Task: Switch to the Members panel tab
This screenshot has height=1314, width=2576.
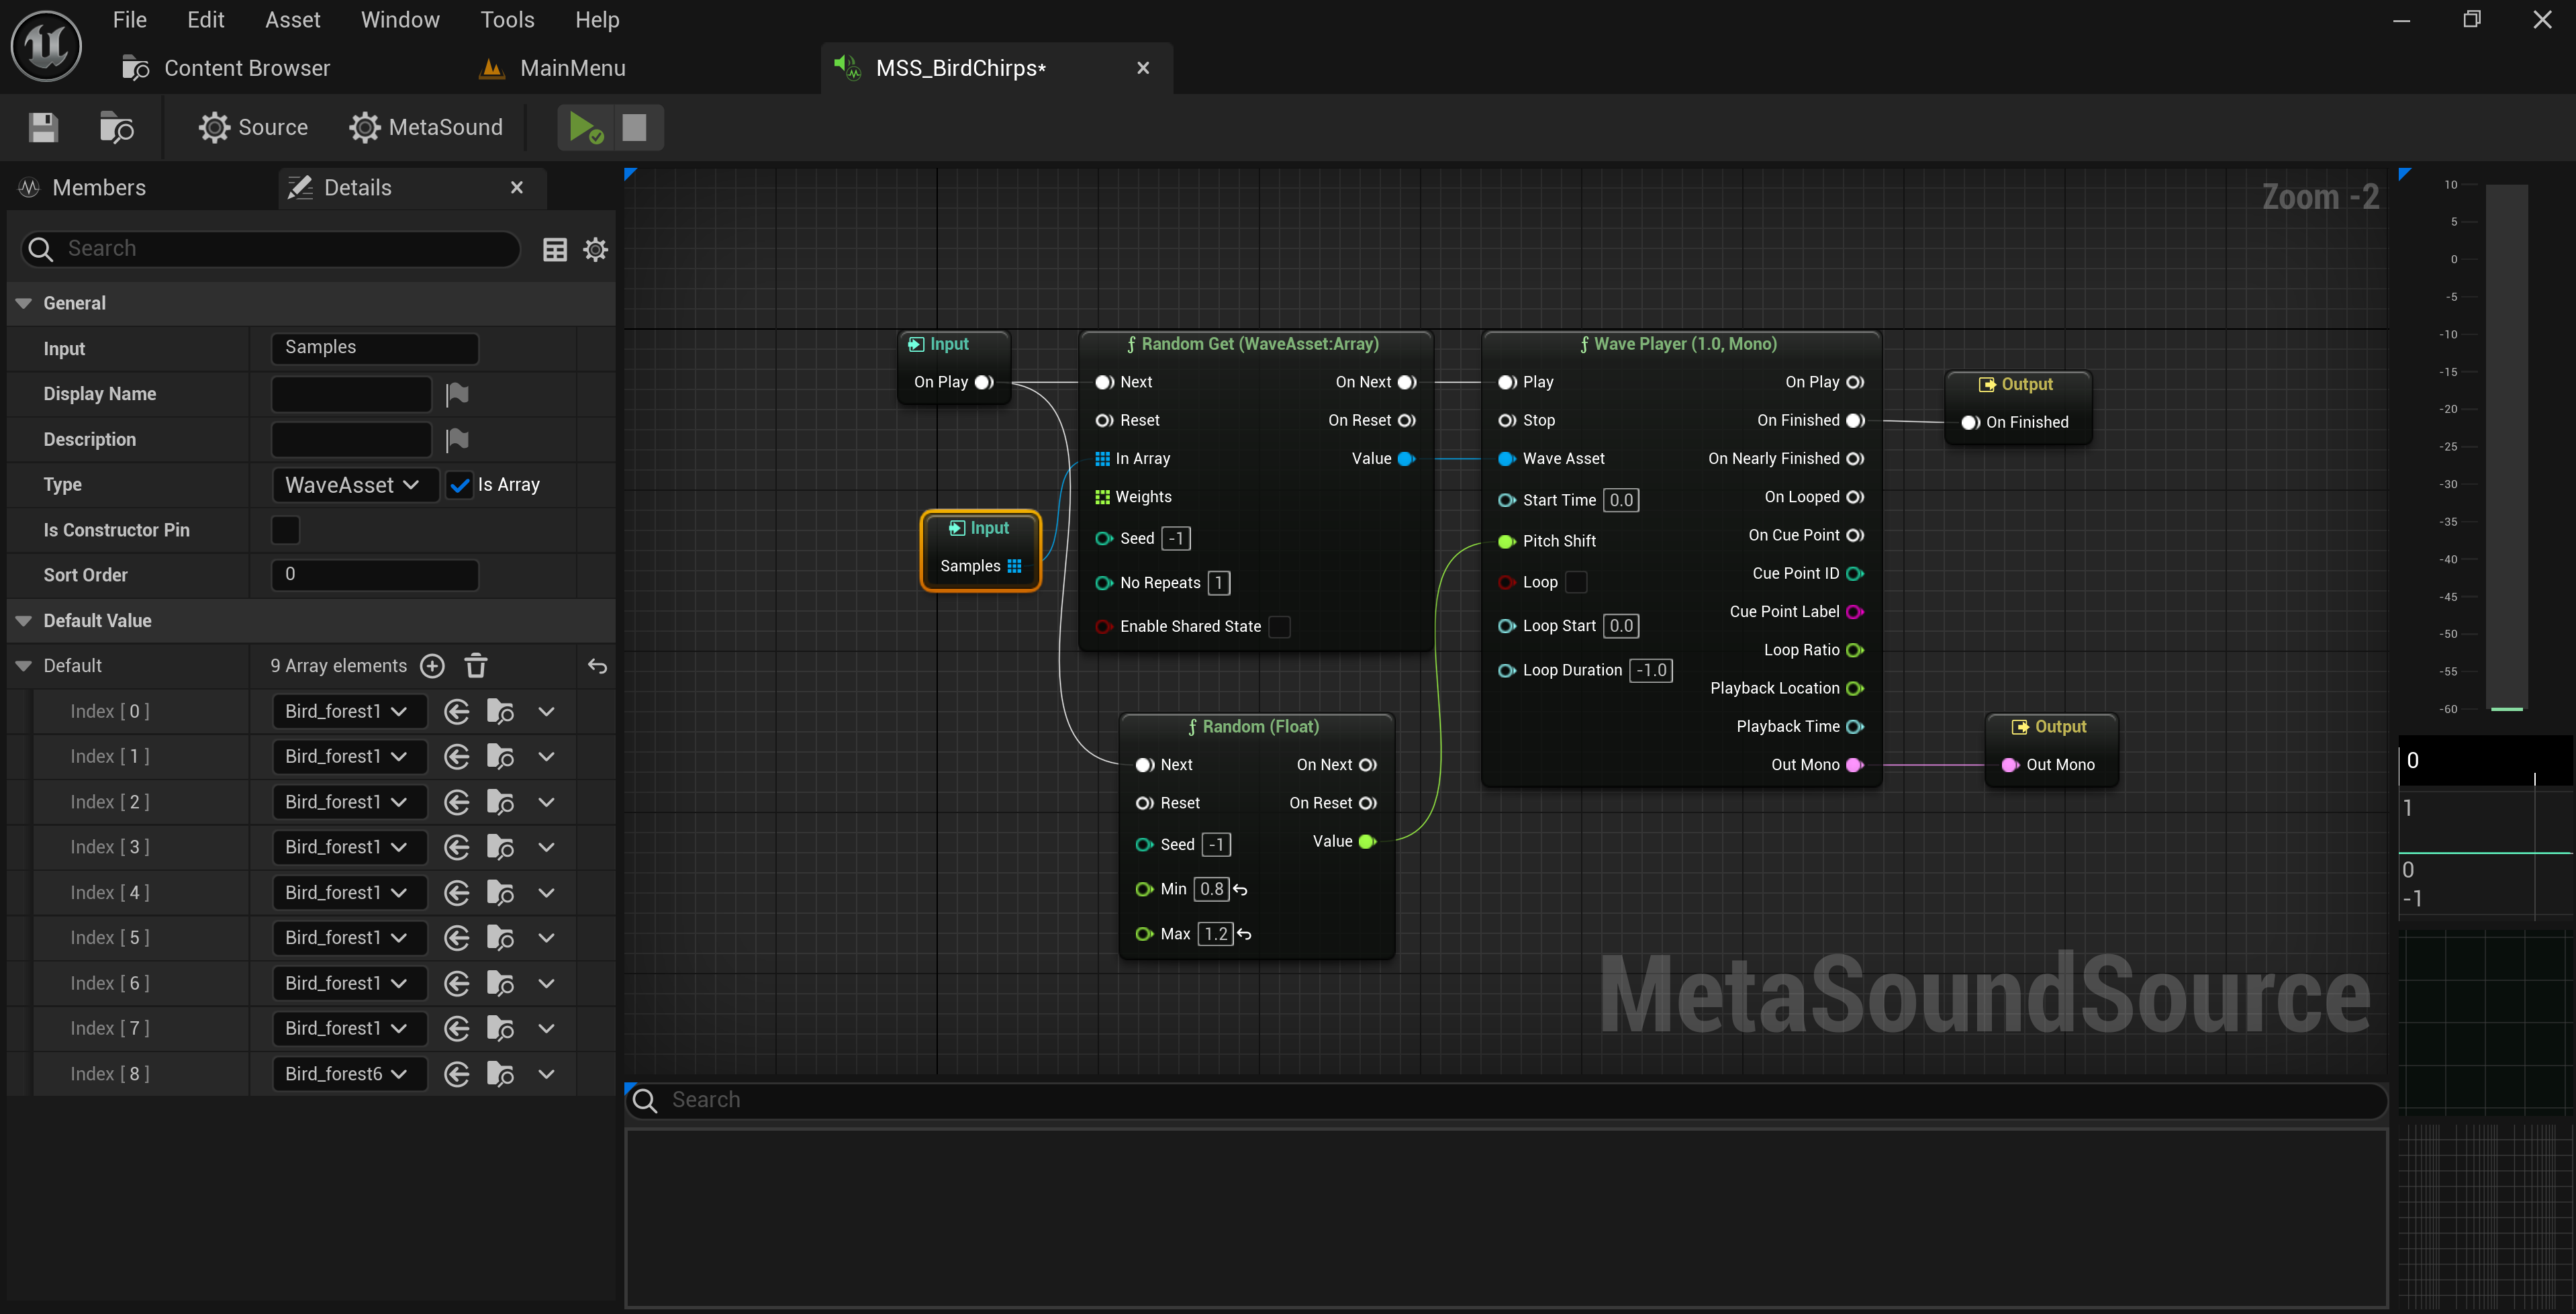Action: [98, 188]
